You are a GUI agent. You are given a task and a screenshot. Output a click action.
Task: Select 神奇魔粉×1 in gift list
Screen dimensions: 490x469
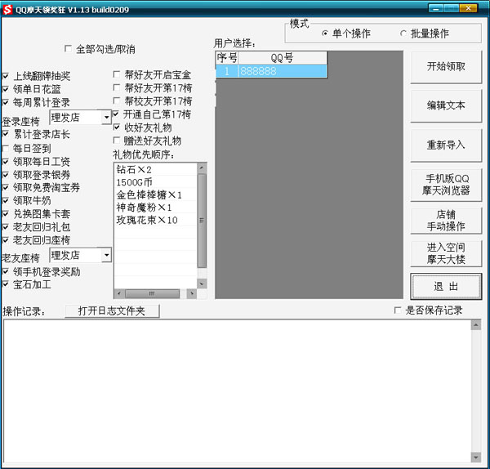click(156, 208)
